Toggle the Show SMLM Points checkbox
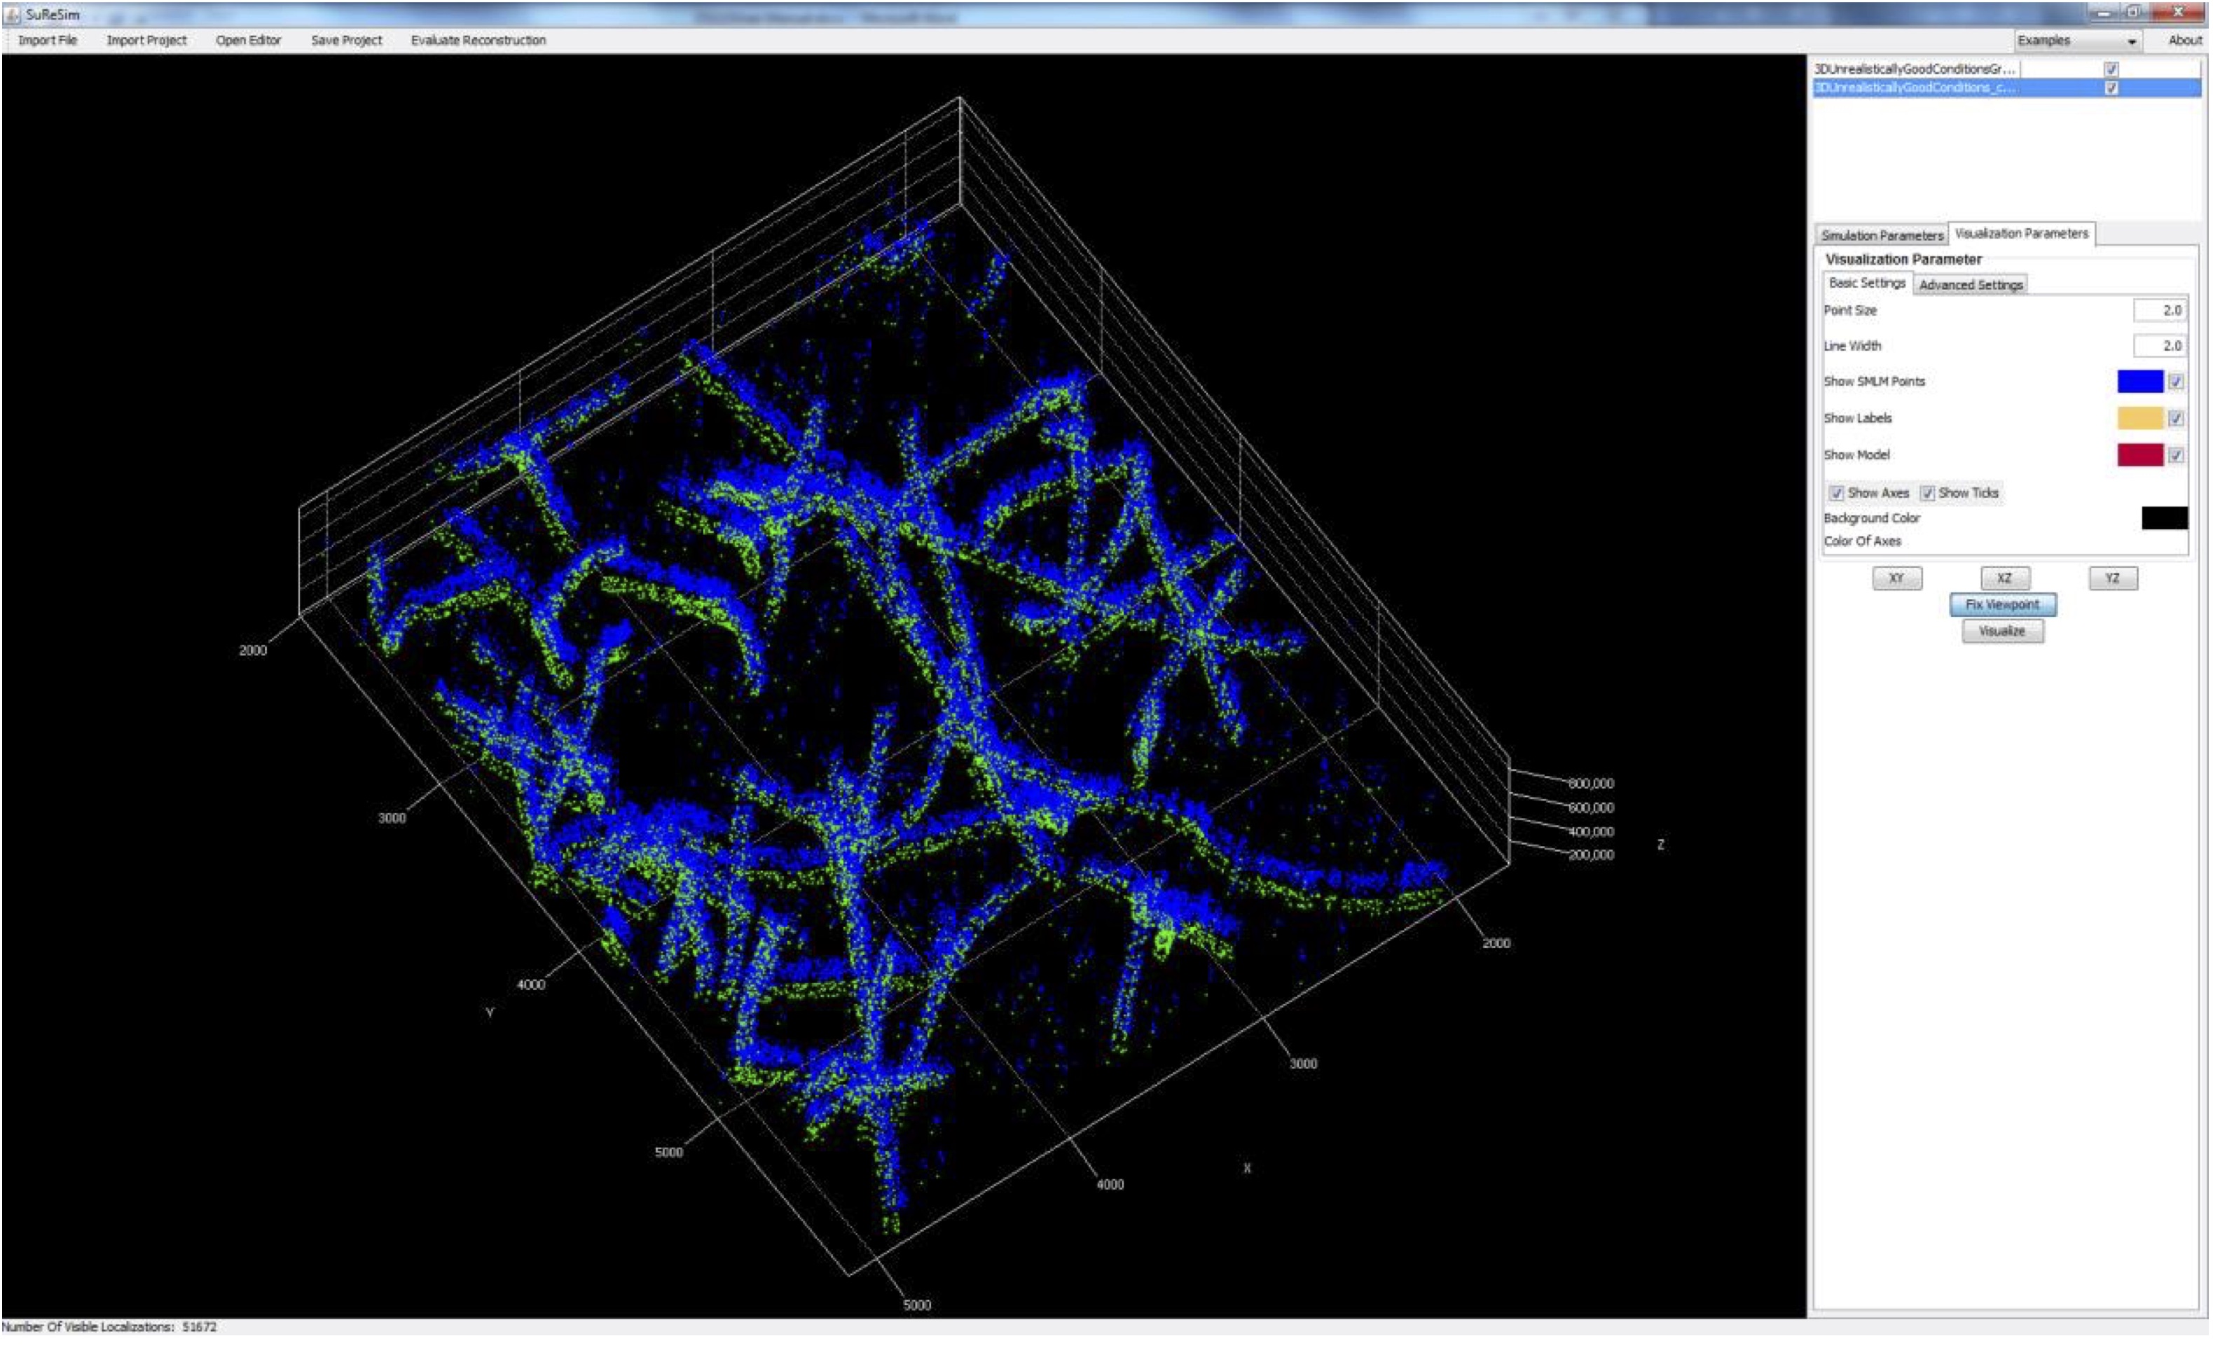2213x1350 pixels. (2175, 382)
